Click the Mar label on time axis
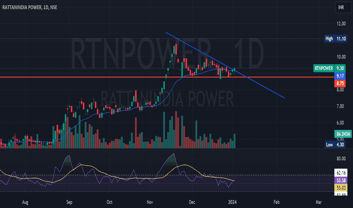 click(x=319, y=202)
